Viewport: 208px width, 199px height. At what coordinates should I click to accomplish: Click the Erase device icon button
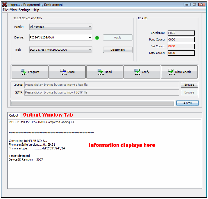(67, 72)
